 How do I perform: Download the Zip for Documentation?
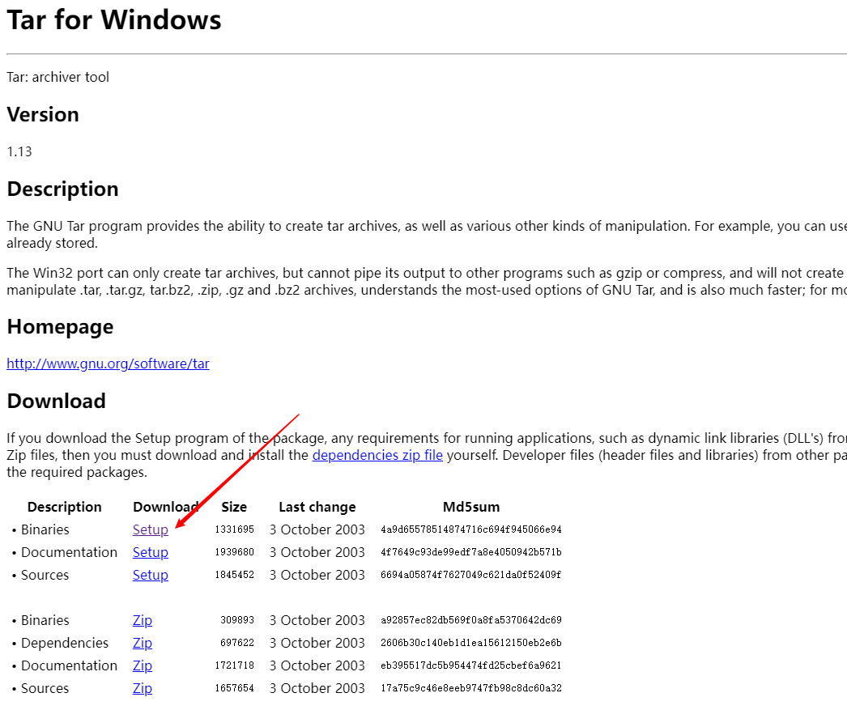click(x=142, y=665)
